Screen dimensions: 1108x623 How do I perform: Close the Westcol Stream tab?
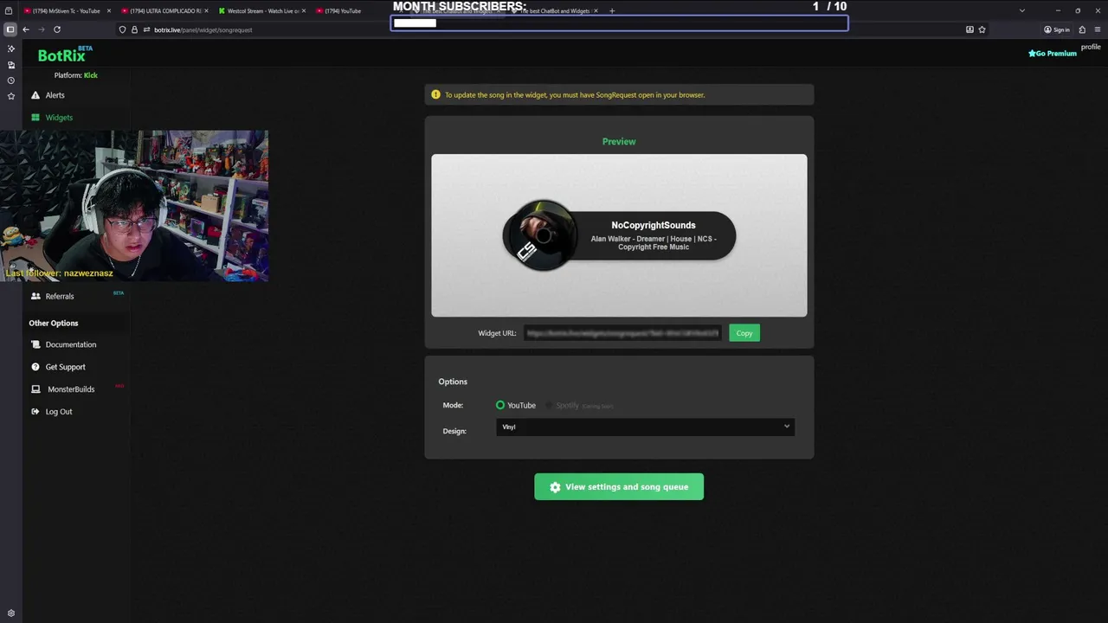point(304,11)
